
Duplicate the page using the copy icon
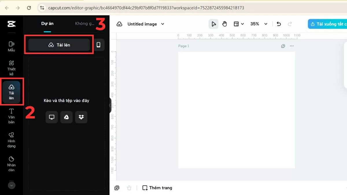[117, 188]
